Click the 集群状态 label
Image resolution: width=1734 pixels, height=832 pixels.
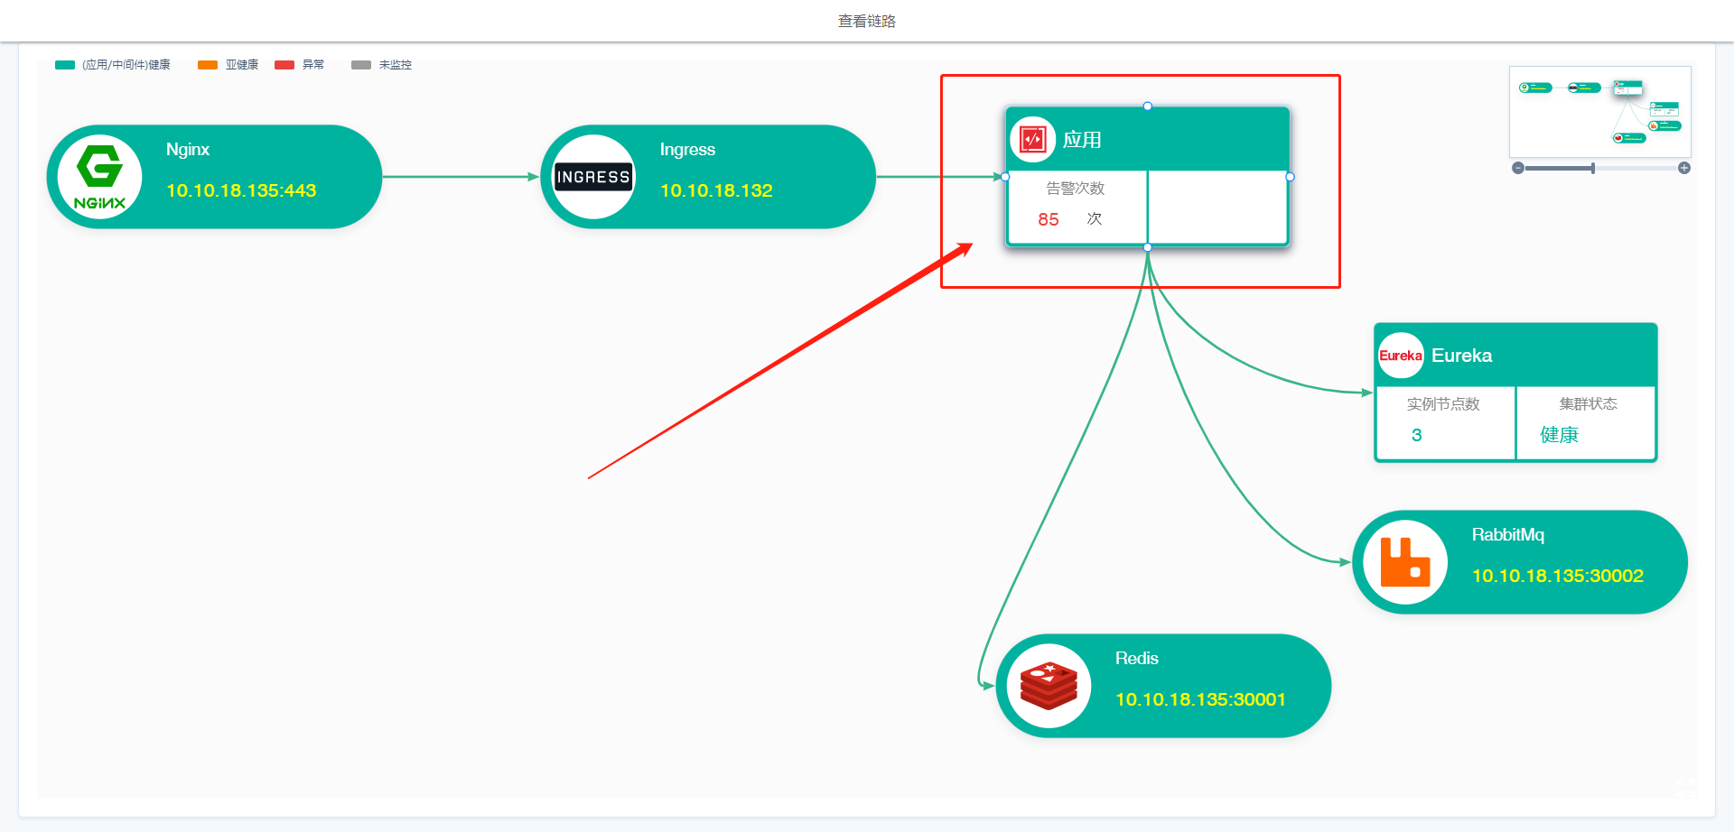click(1589, 404)
